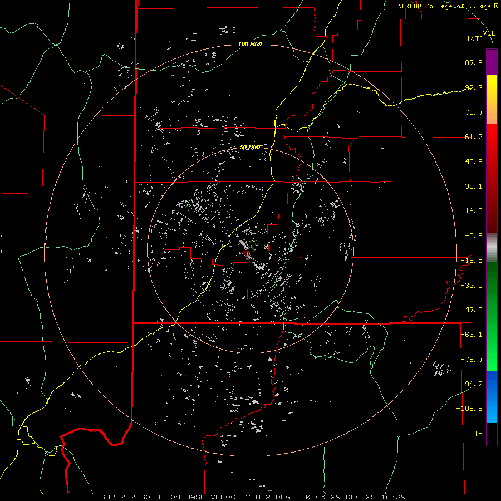This screenshot has width=501, height=501.
Task: Select the -94.2 legend value
Action: (x=471, y=384)
